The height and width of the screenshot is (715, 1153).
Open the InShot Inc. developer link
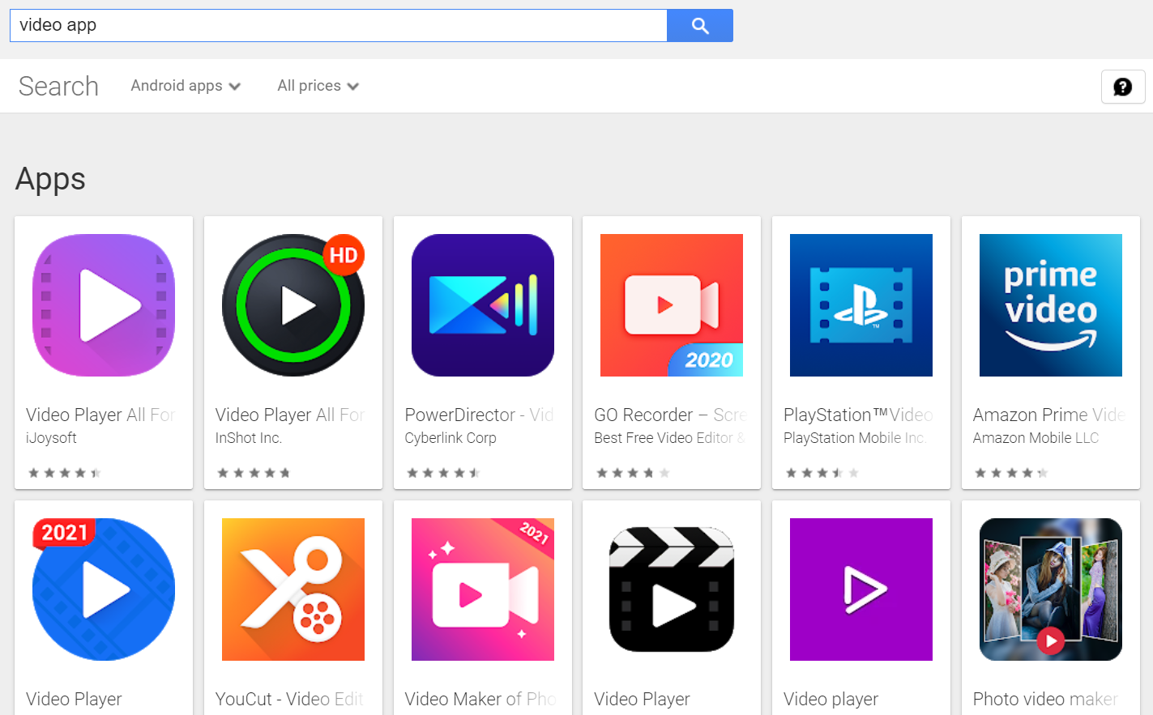tap(249, 438)
